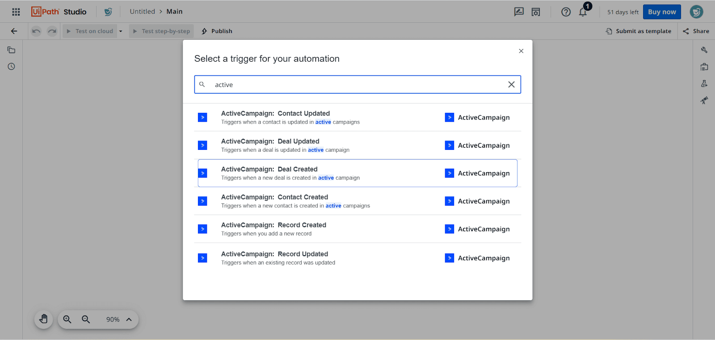Go to the Untitled breadcrumb
The image size is (715, 340).
(142, 12)
